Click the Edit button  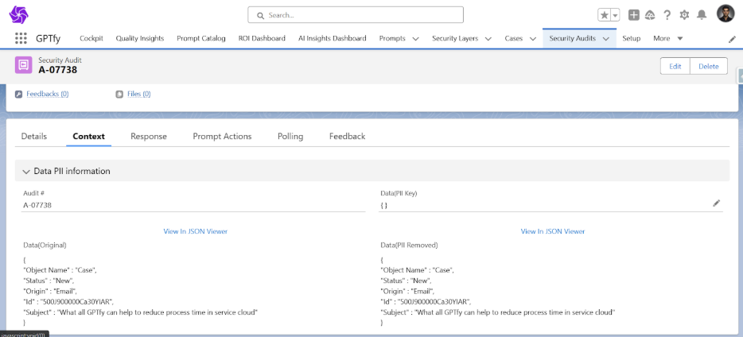pyautogui.click(x=675, y=66)
